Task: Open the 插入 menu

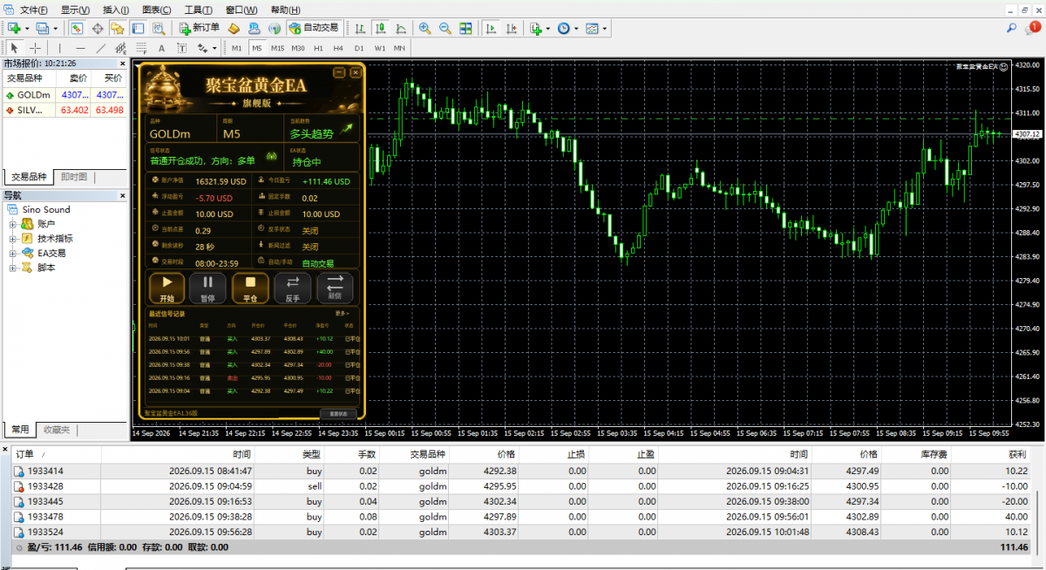Action: tap(116, 10)
